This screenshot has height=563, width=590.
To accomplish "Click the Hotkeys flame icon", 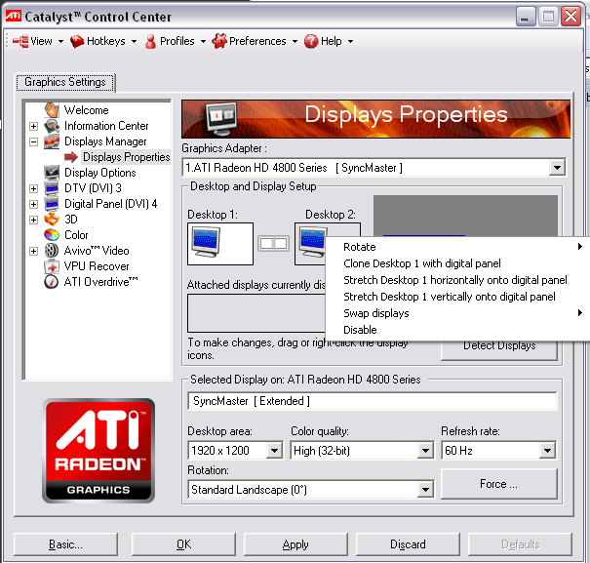I will pos(77,41).
